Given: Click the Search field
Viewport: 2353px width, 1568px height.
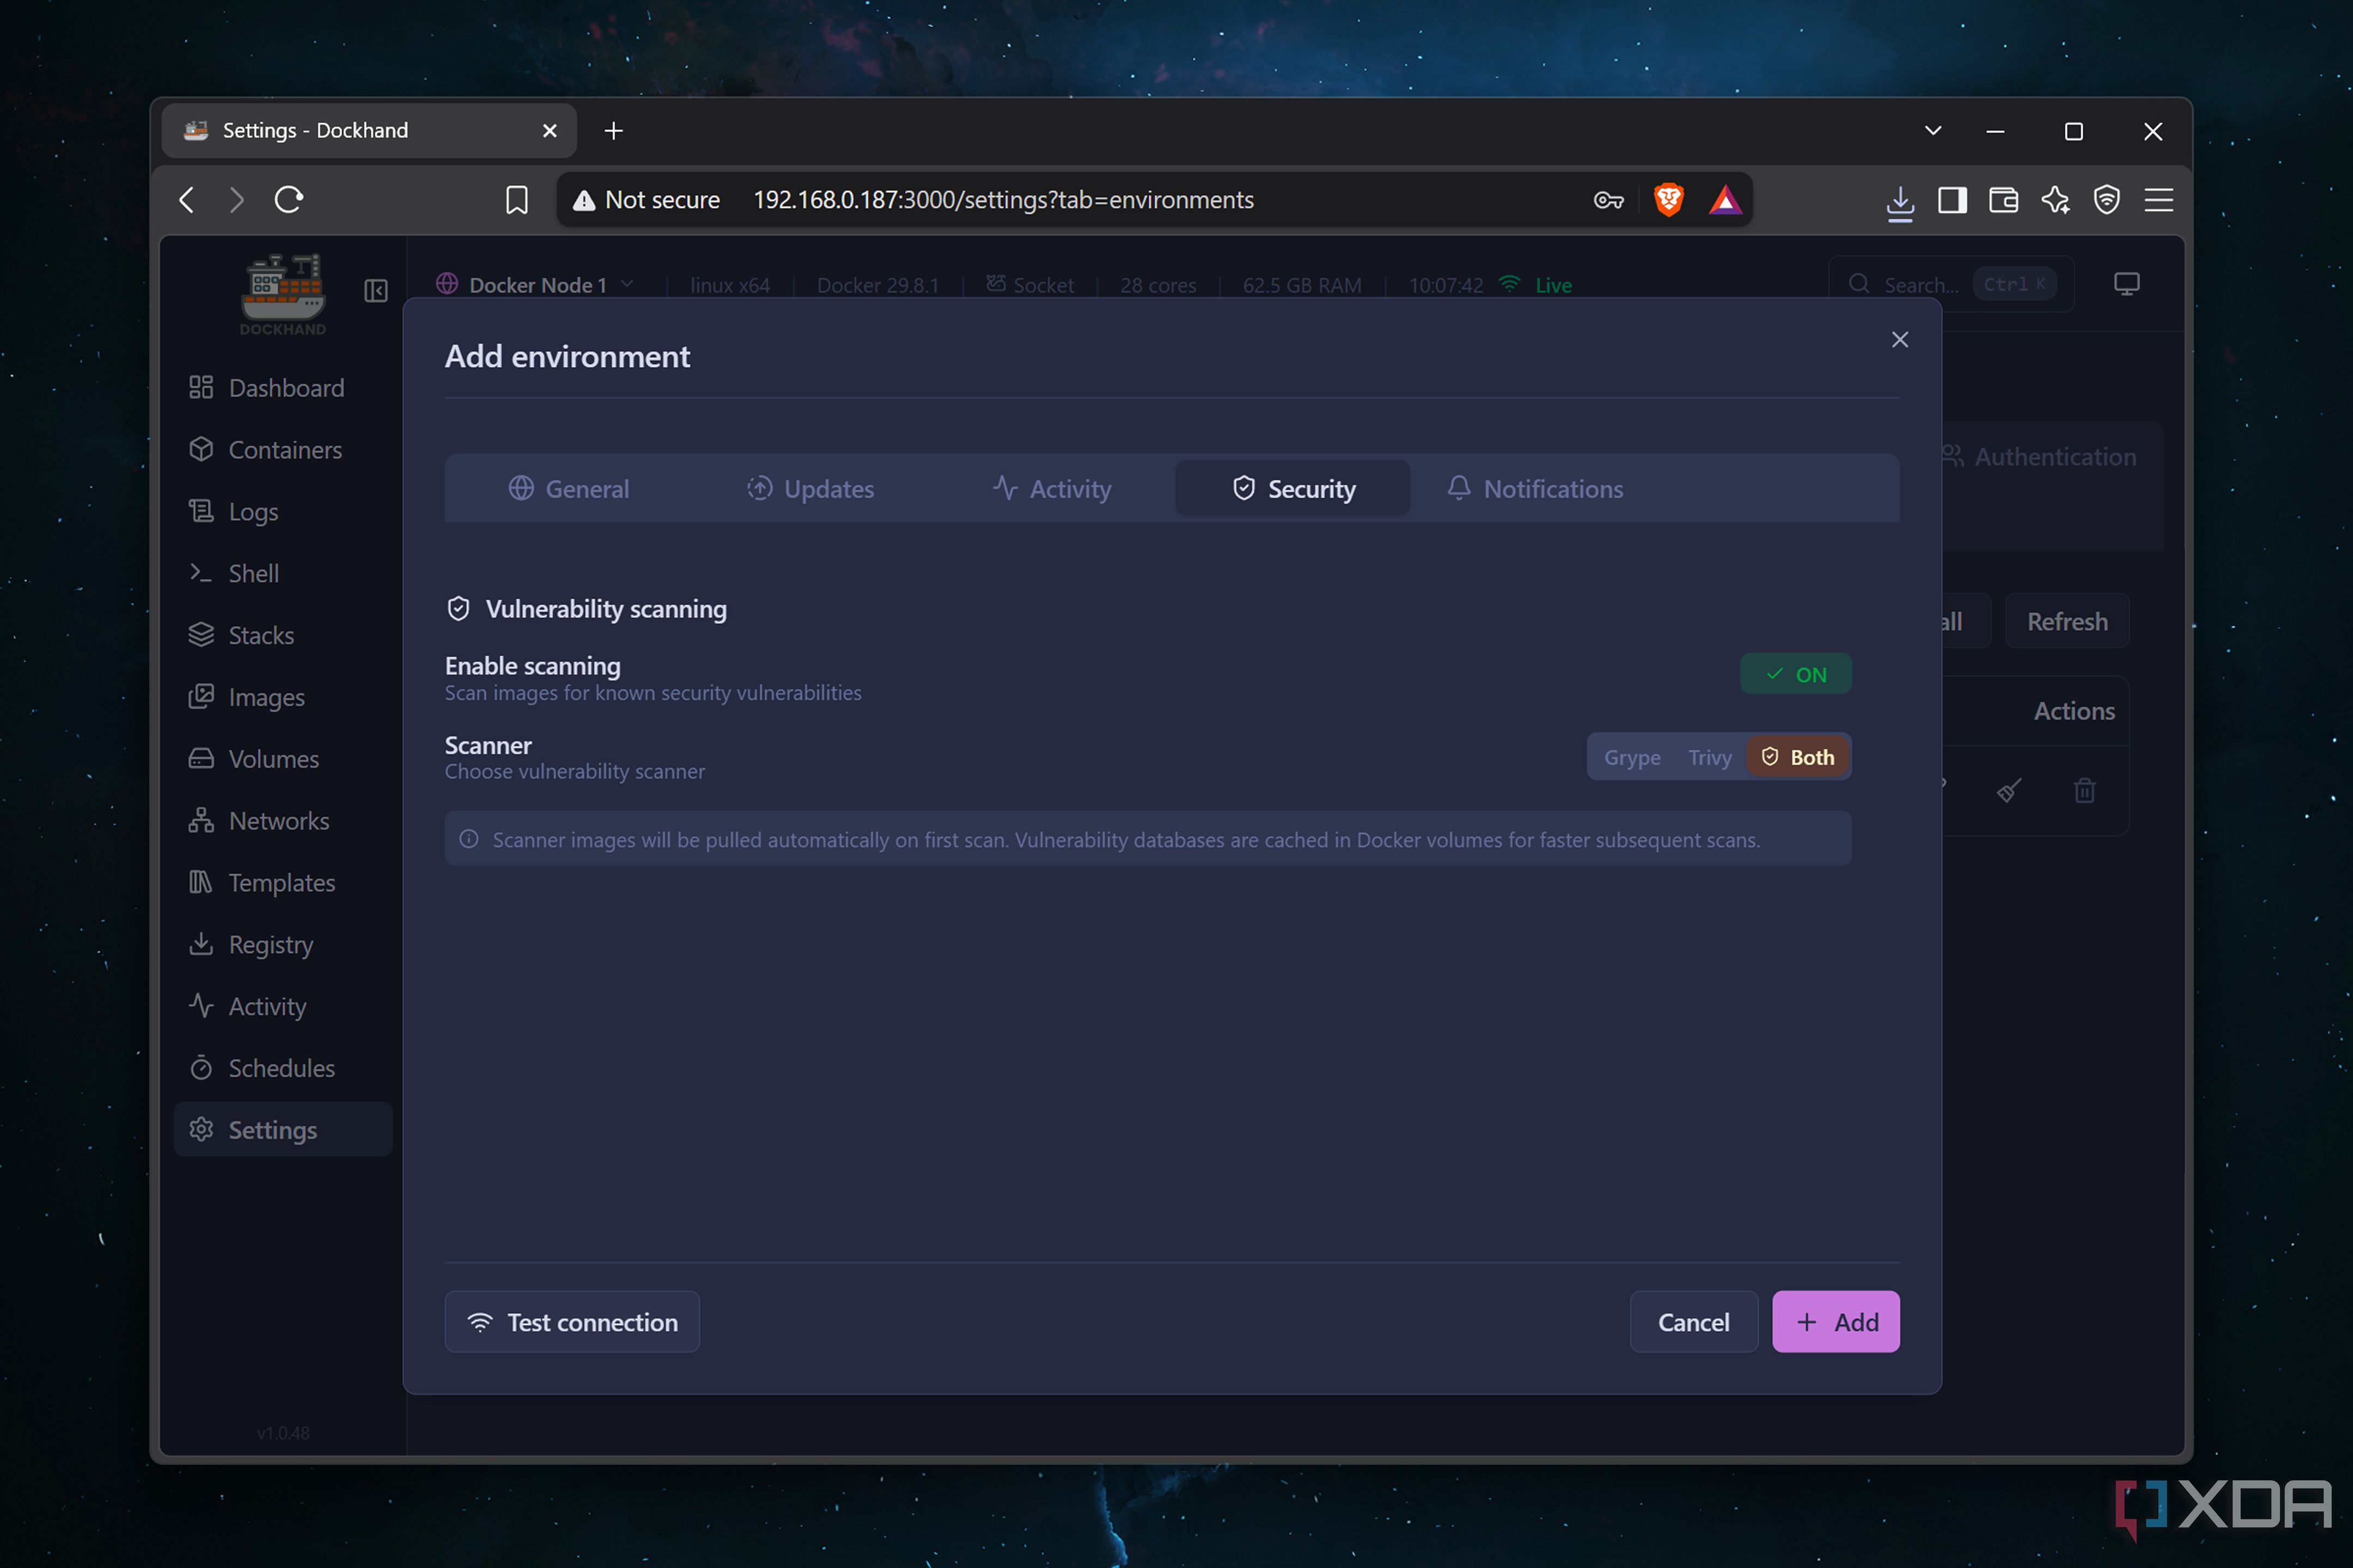Looking at the screenshot, I should pyautogui.click(x=1951, y=284).
